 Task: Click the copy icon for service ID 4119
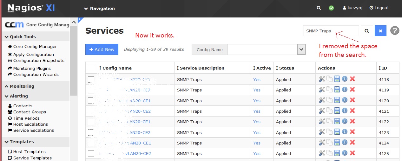[330, 90]
